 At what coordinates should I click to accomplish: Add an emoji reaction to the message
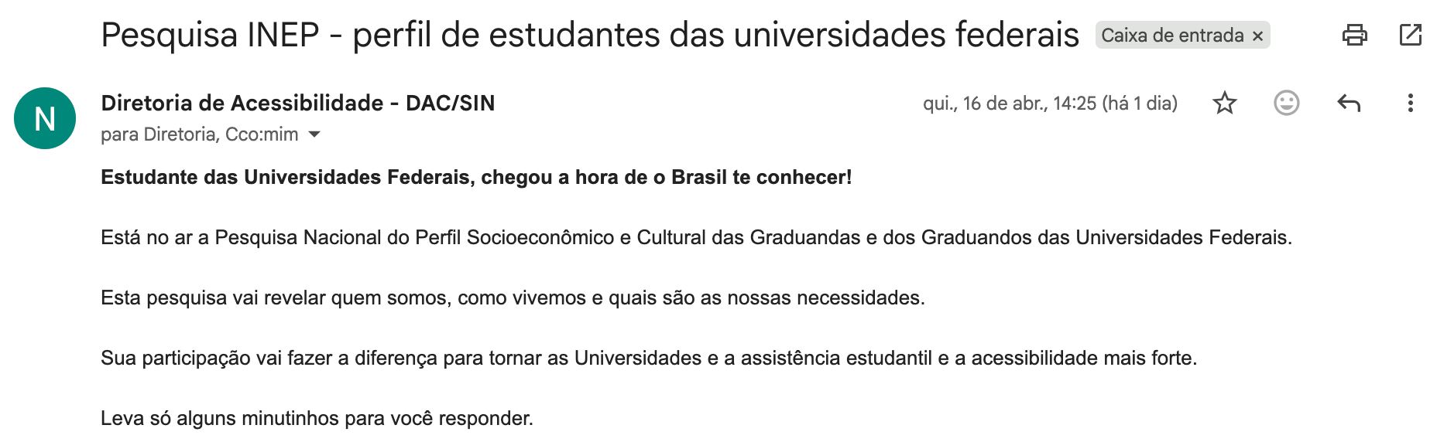click(x=1286, y=103)
